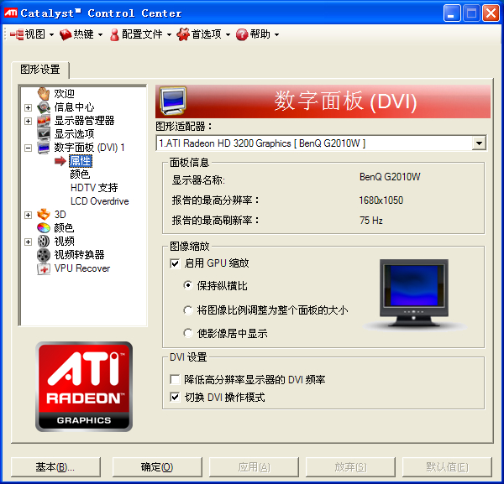Click the 3D cube icon
The width and height of the screenshot is (504, 484).
pyautogui.click(x=44, y=215)
